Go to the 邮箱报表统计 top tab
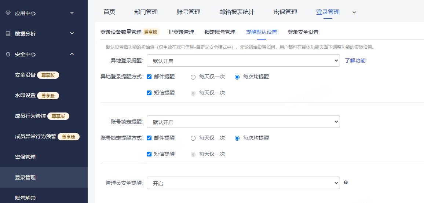Image resolution: width=424 pixels, height=203 pixels. [237, 12]
